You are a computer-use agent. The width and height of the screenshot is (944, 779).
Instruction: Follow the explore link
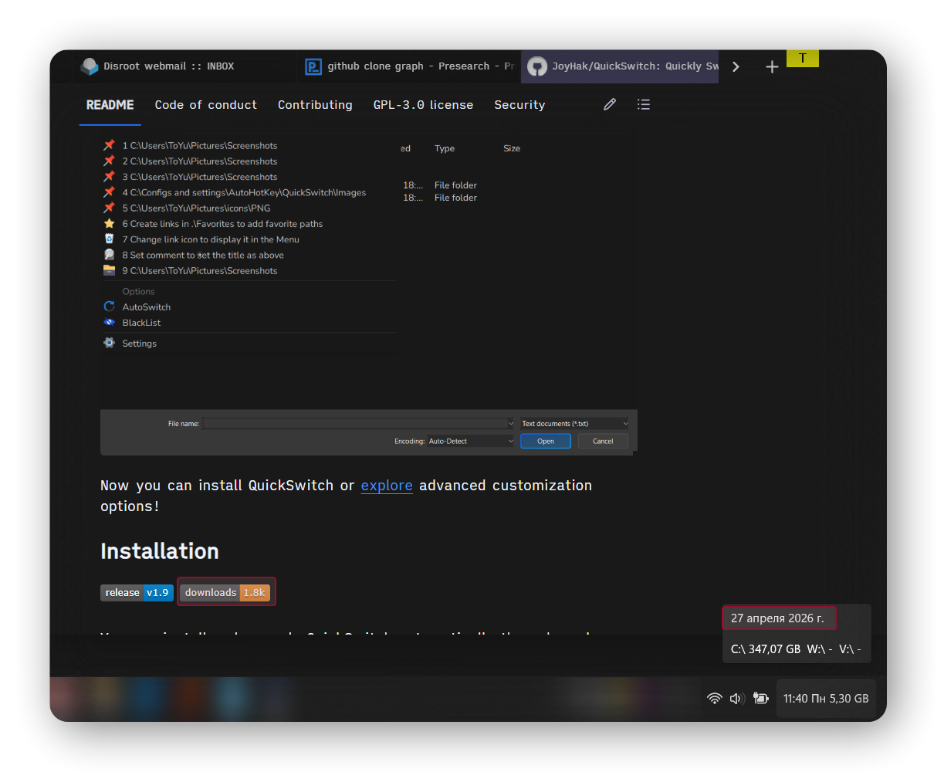click(x=387, y=486)
